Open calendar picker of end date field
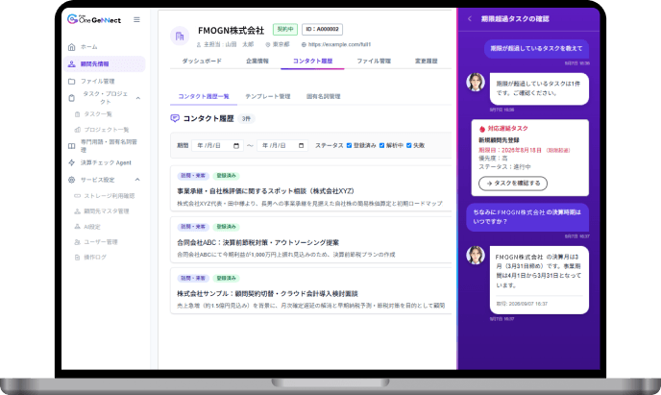Image resolution: width=661 pixels, height=395 pixels. [x=301, y=145]
